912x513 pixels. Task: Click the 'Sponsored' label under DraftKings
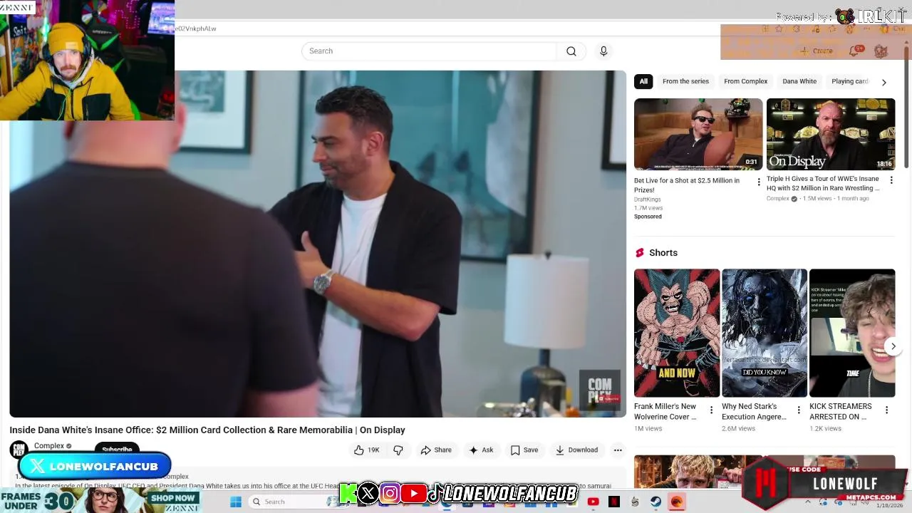click(648, 217)
